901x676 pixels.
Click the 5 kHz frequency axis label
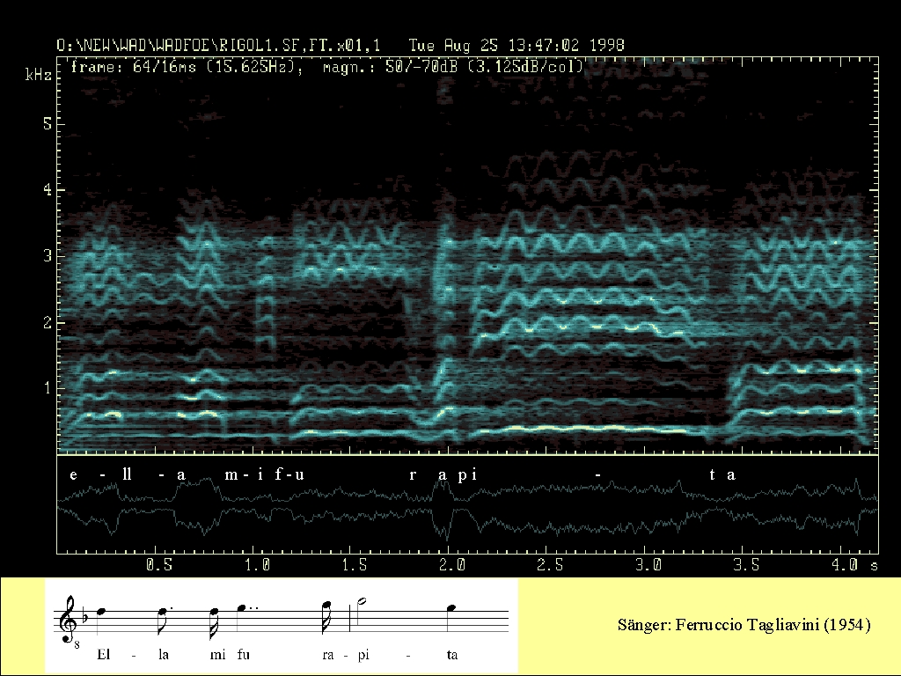pos(48,124)
